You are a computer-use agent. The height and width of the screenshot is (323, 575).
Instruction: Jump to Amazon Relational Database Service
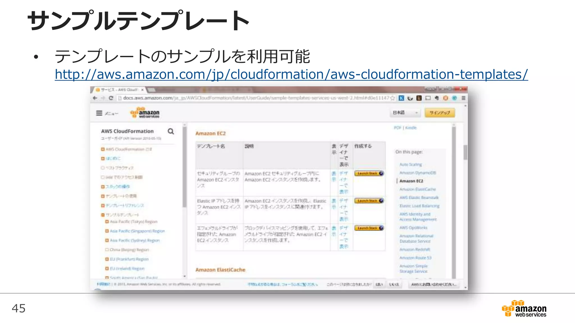pyautogui.click(x=416, y=239)
